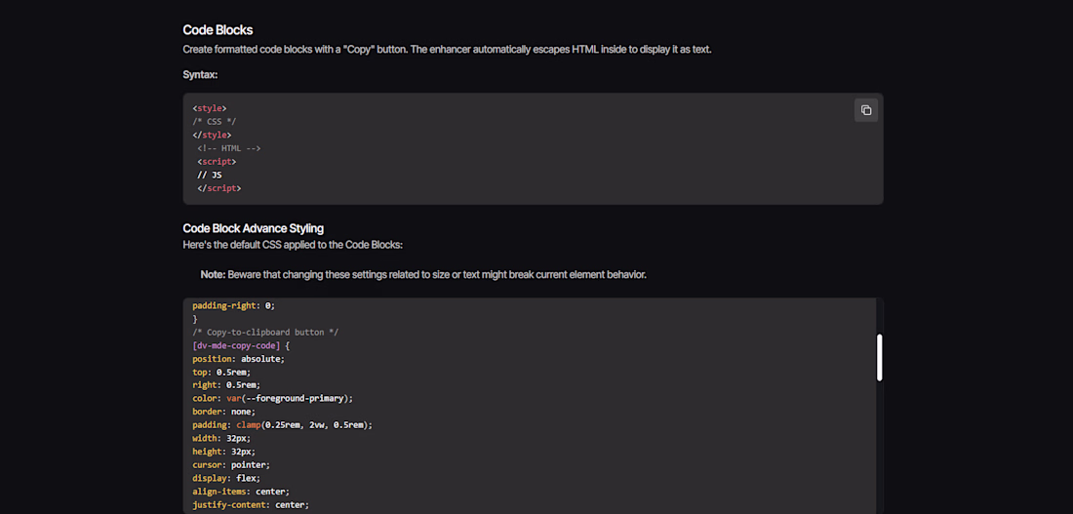Screen dimensions: 1073x514
Task: Click the "position: absolute;" code line
Action: coord(238,359)
